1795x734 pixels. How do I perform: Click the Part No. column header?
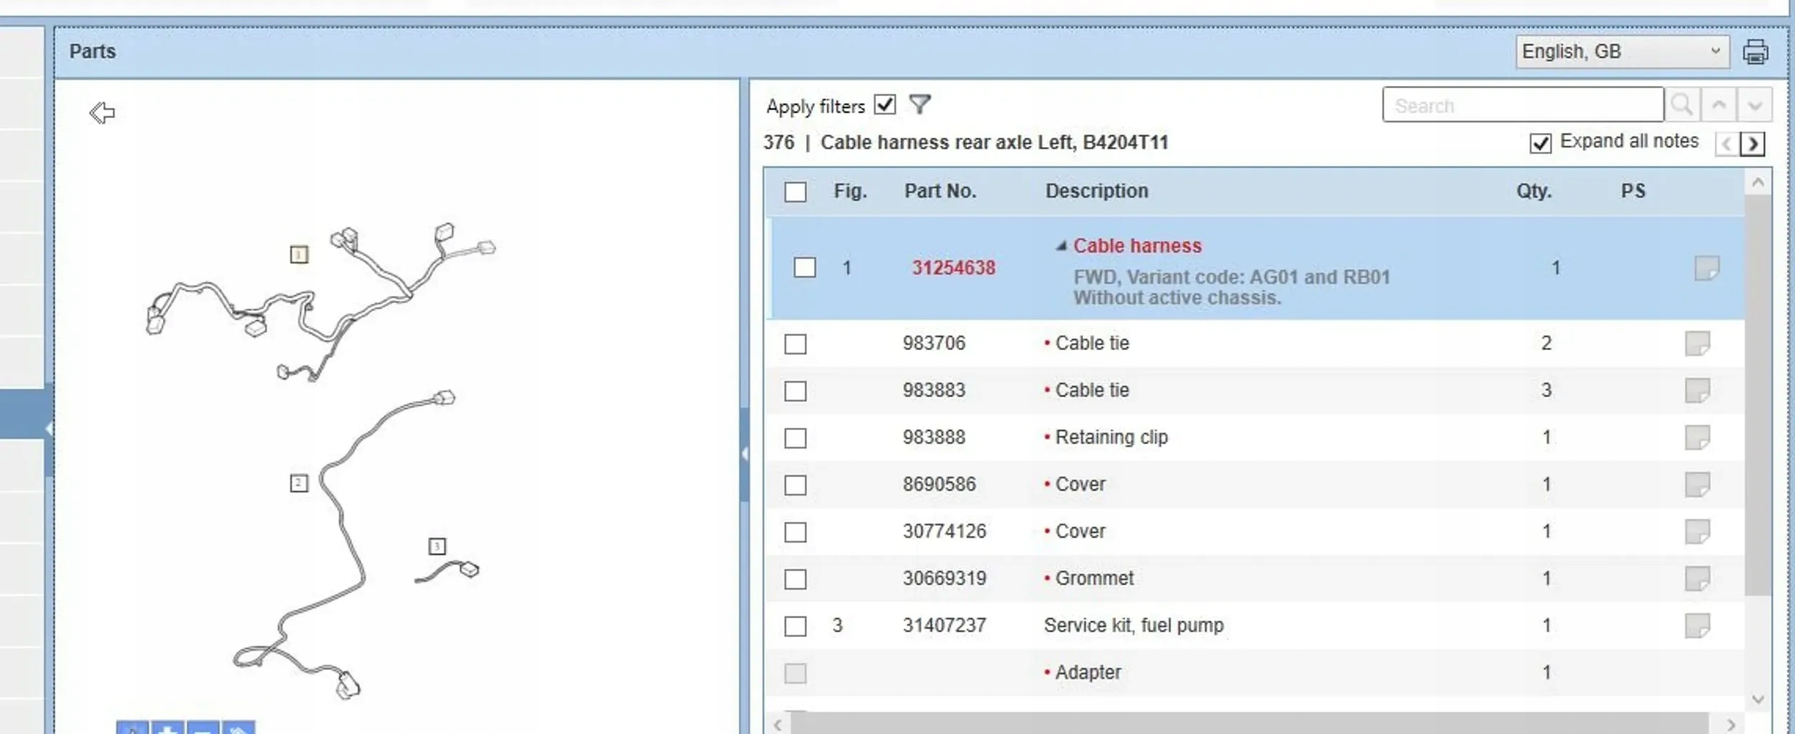(x=940, y=191)
